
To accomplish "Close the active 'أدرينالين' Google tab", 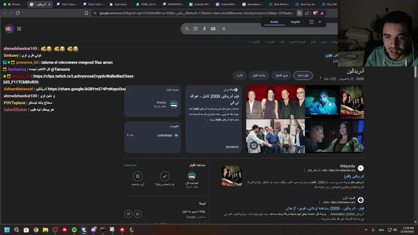I will pyautogui.click(x=49, y=4).
